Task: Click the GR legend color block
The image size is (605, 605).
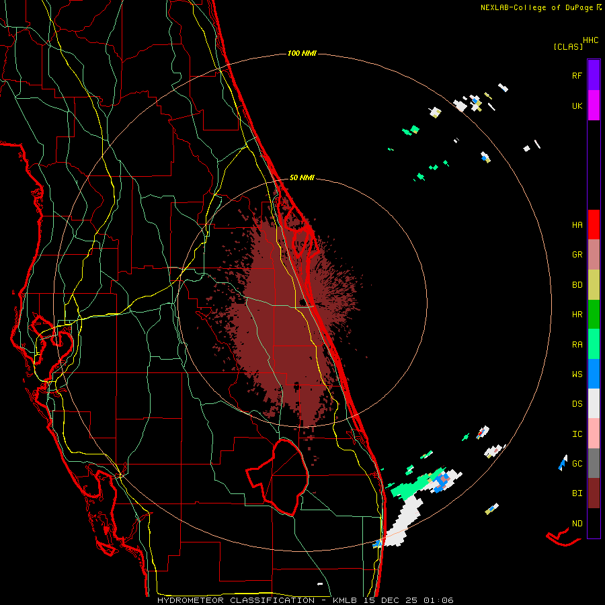Action: tap(594, 254)
